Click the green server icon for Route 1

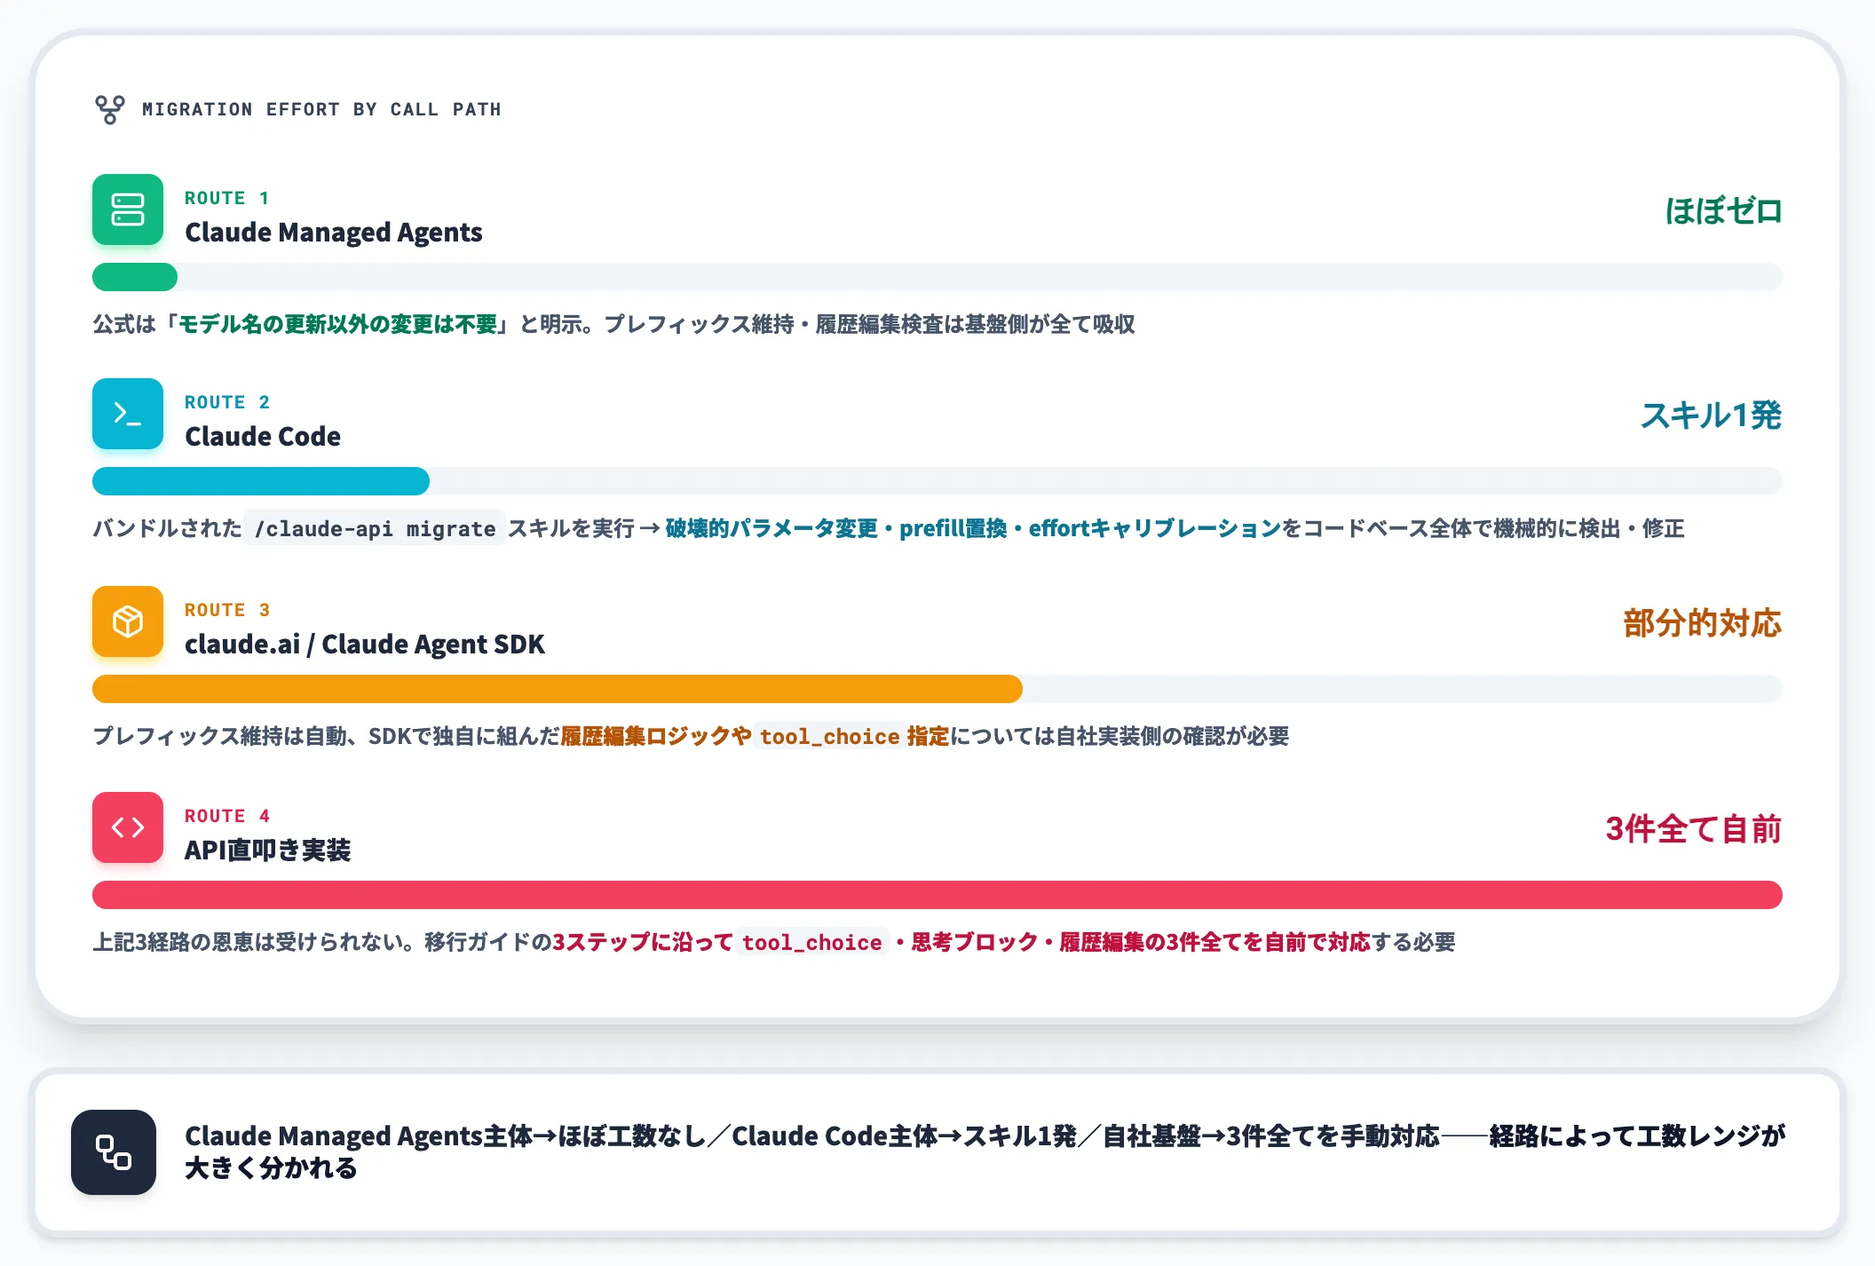(x=128, y=210)
